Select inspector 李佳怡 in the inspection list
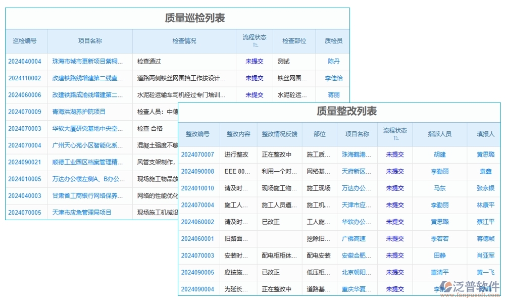Screen dimensions: 505x303 [334, 78]
